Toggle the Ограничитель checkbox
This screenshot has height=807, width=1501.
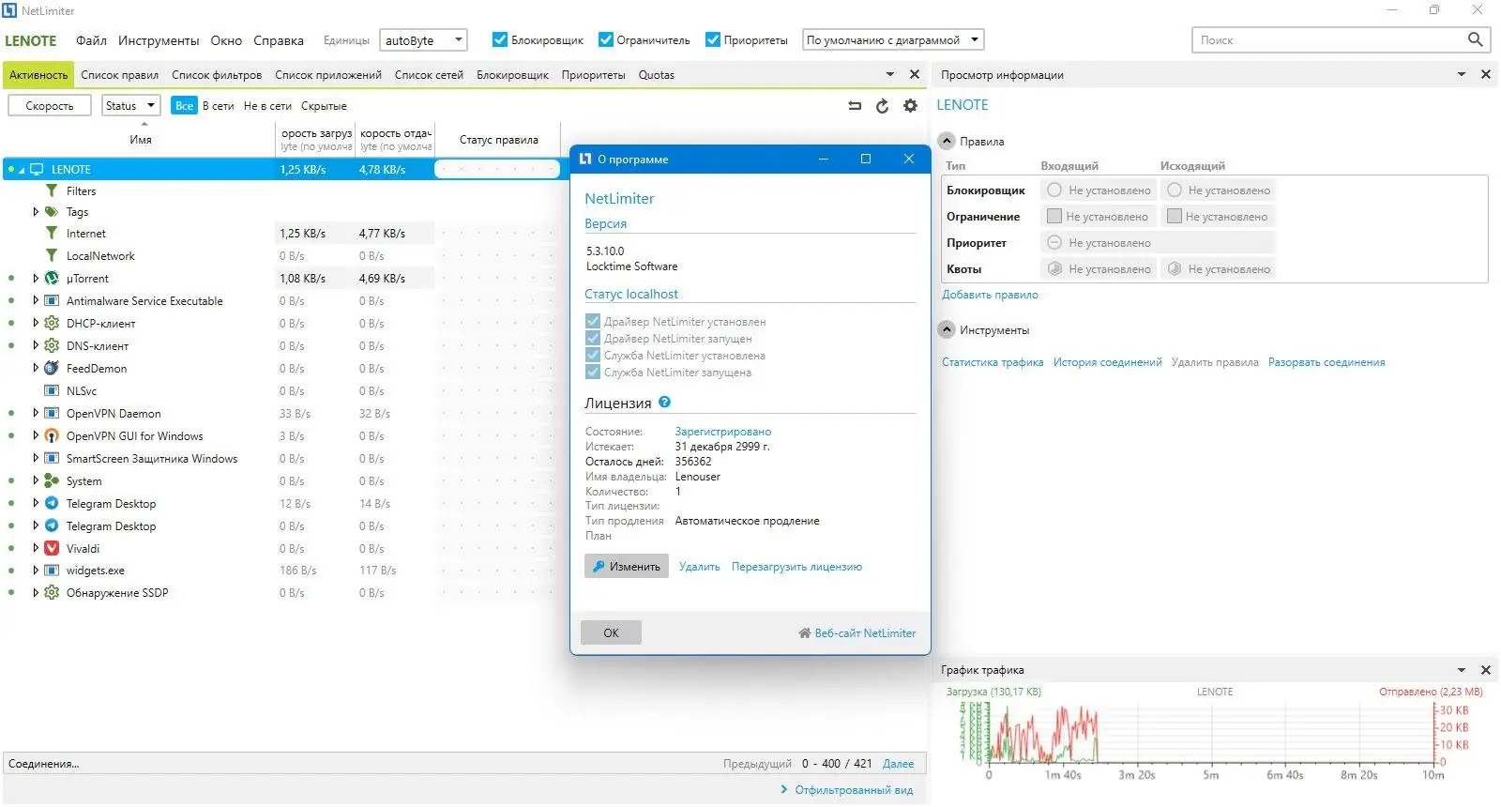click(606, 39)
